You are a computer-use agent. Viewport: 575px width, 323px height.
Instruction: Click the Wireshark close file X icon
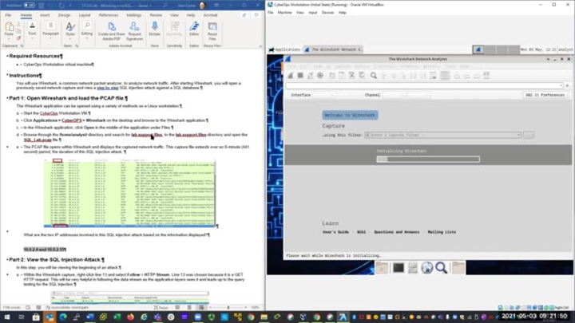[351, 76]
